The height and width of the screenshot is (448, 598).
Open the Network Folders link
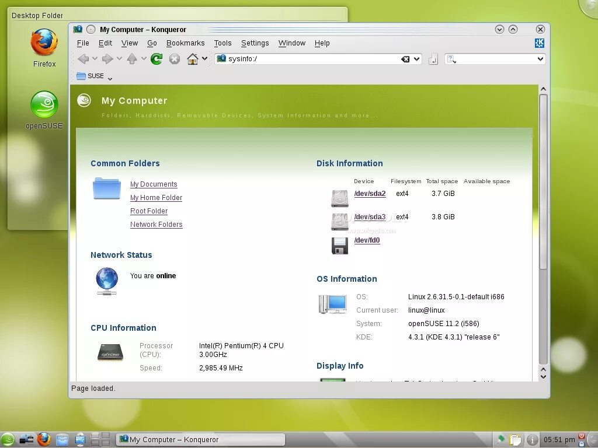pyautogui.click(x=157, y=225)
